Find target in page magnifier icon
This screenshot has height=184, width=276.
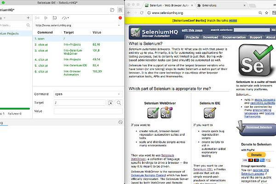click(119, 103)
